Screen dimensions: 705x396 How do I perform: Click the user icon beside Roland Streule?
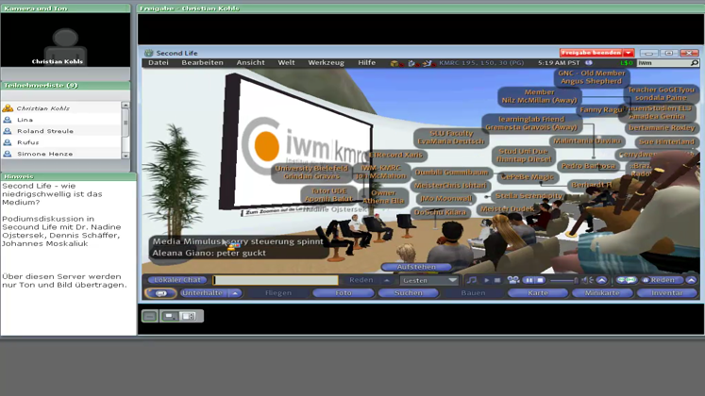coord(8,131)
